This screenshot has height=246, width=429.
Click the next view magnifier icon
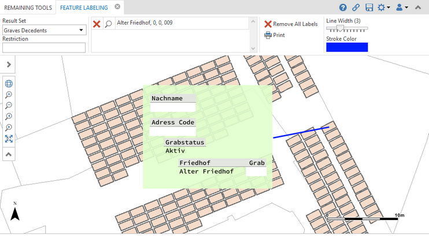pyautogui.click(x=9, y=128)
